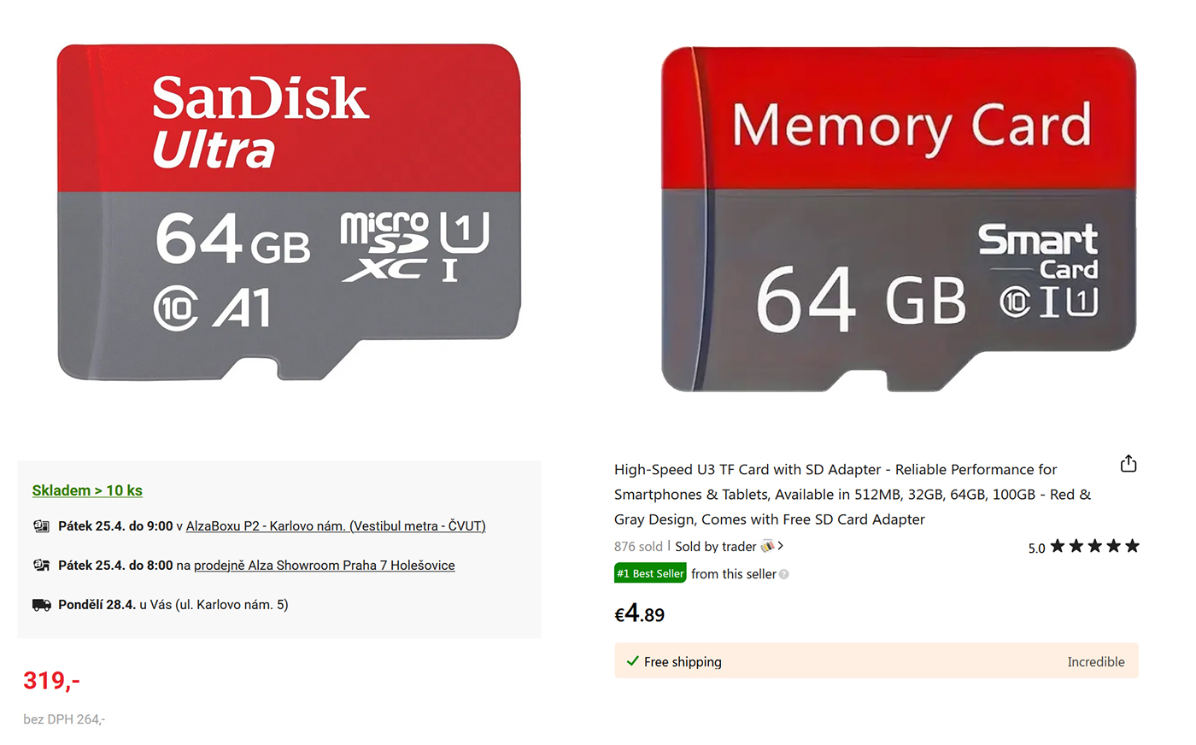
Task: Click the help question mark icon
Action: 784,574
